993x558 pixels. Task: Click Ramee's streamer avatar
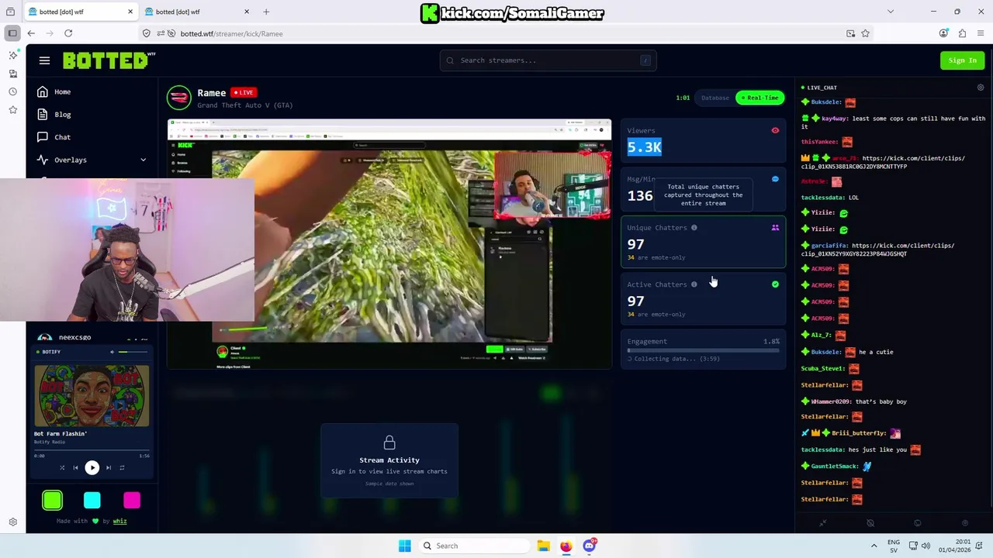pyautogui.click(x=179, y=98)
